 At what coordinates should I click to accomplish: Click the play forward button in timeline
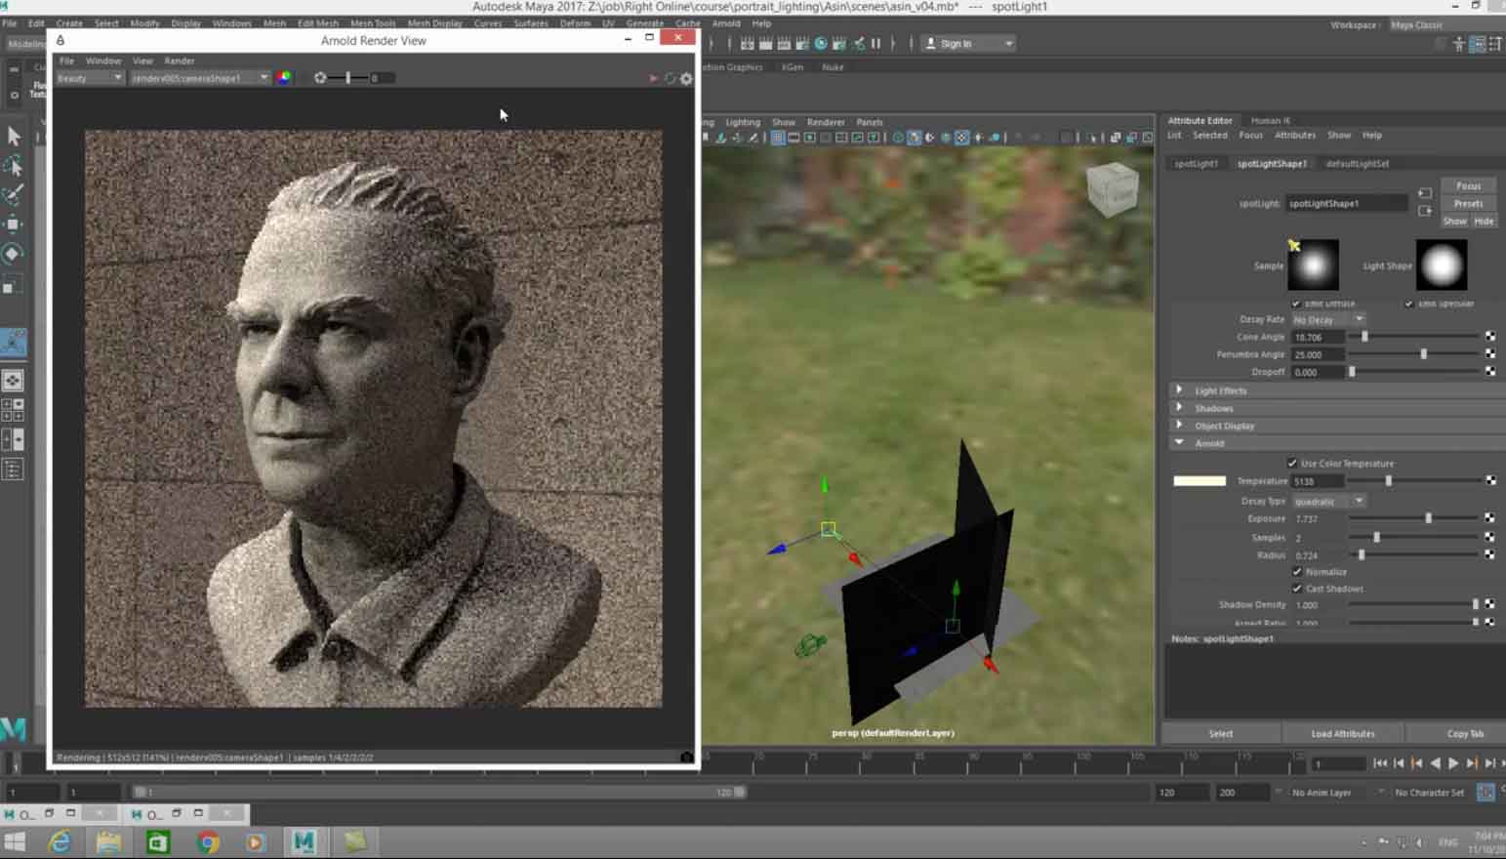point(1453,763)
